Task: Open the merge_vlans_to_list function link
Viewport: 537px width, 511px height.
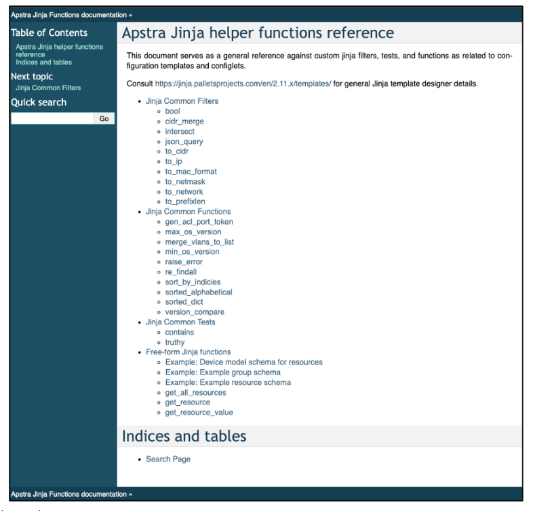Action: (199, 242)
